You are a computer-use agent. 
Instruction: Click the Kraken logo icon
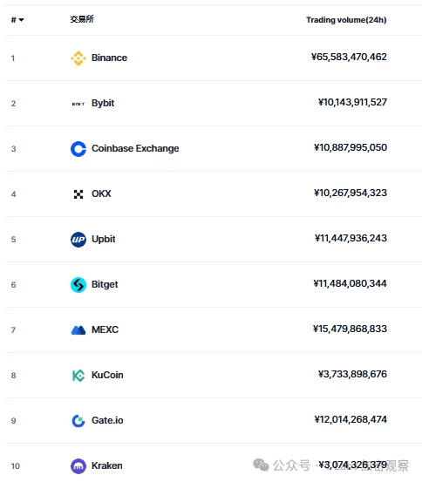click(x=78, y=466)
